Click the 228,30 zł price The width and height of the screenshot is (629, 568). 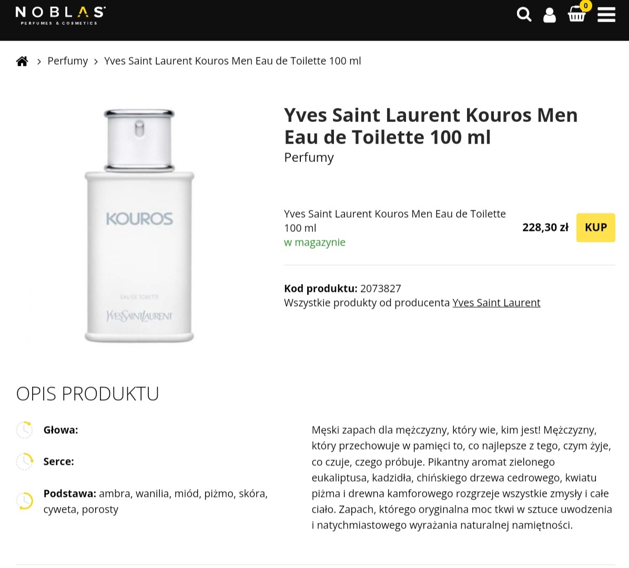[545, 227]
